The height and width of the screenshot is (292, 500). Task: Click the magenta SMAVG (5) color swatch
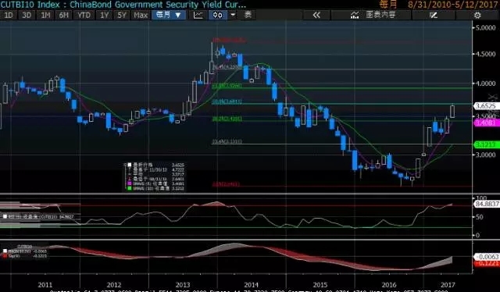click(x=130, y=183)
